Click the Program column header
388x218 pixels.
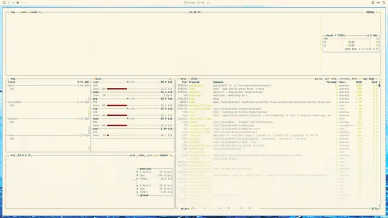195,82
